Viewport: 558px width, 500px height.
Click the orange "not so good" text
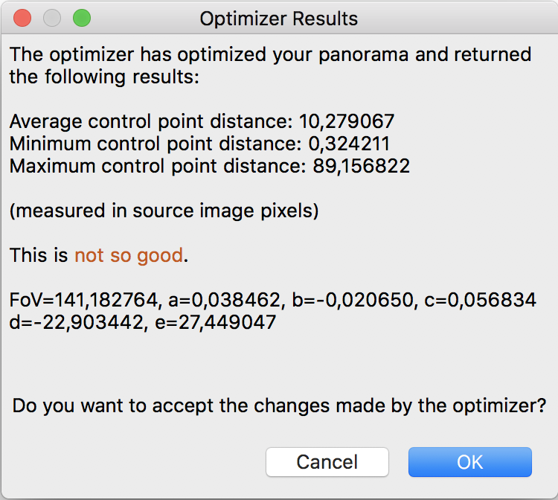tap(129, 256)
